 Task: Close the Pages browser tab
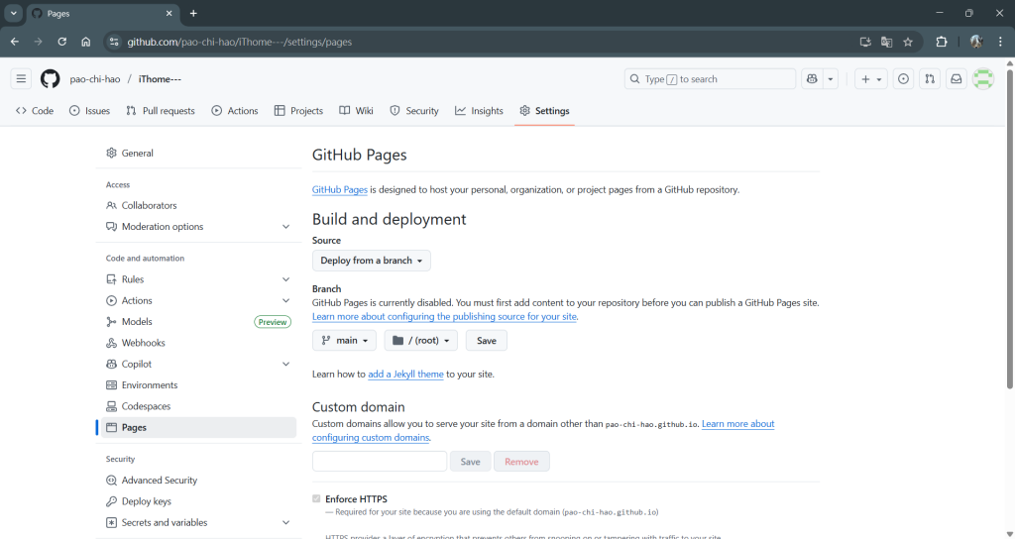pos(169,13)
